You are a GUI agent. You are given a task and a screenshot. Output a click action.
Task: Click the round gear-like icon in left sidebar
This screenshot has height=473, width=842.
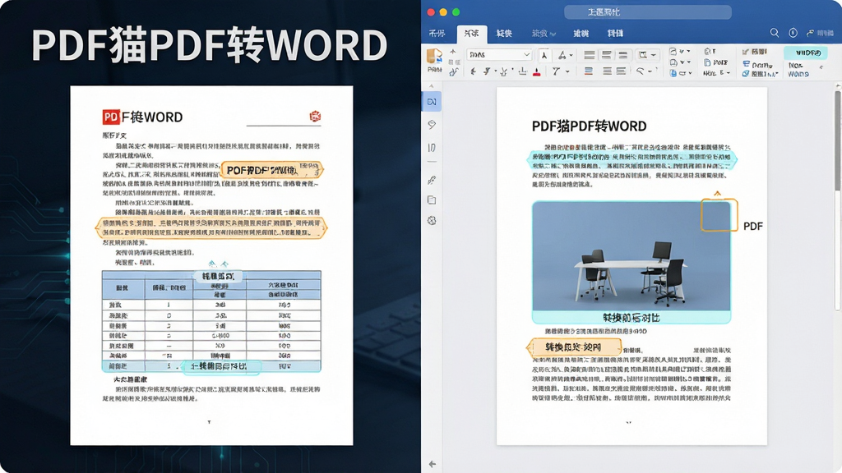coord(432,220)
